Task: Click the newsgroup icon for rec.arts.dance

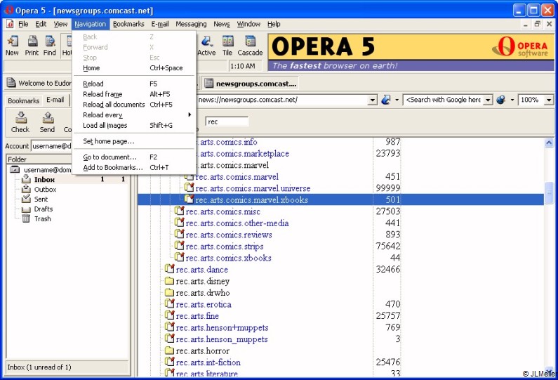Action: coord(169,269)
